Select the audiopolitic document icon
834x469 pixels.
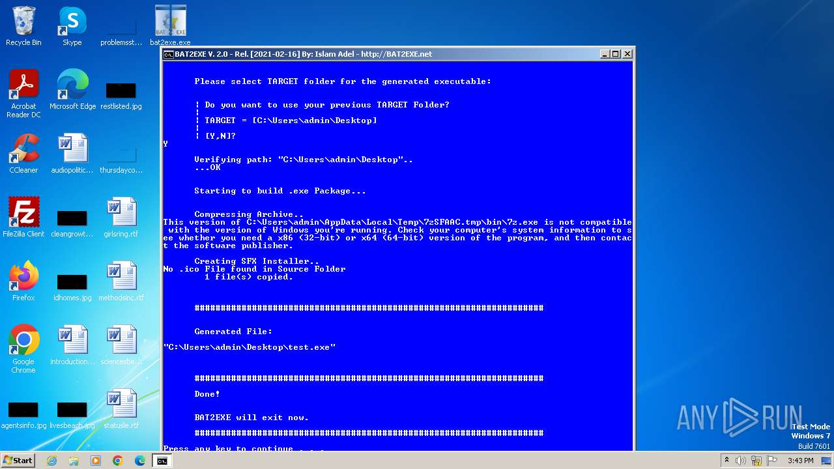click(x=72, y=154)
